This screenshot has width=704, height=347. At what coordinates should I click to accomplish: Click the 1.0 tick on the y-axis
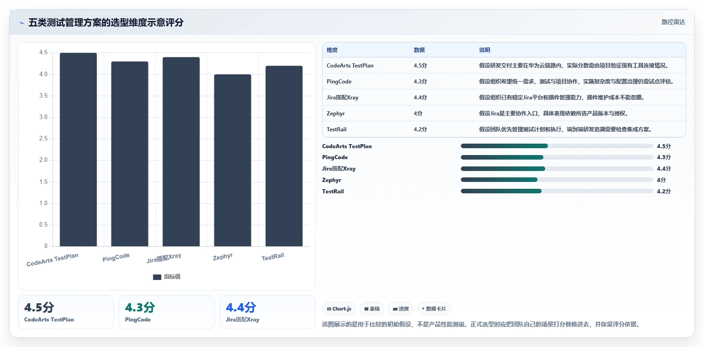(43, 203)
